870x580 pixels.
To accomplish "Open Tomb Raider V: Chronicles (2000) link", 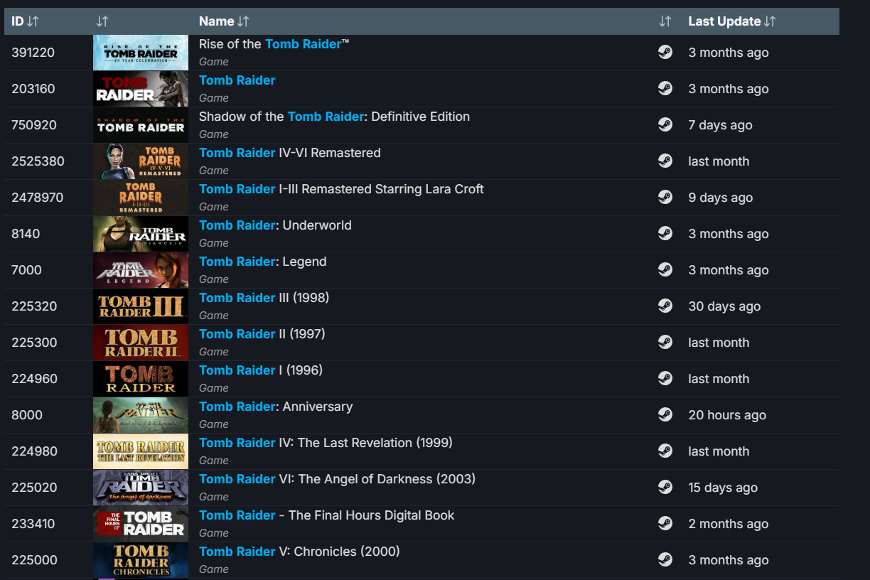I will point(299,552).
